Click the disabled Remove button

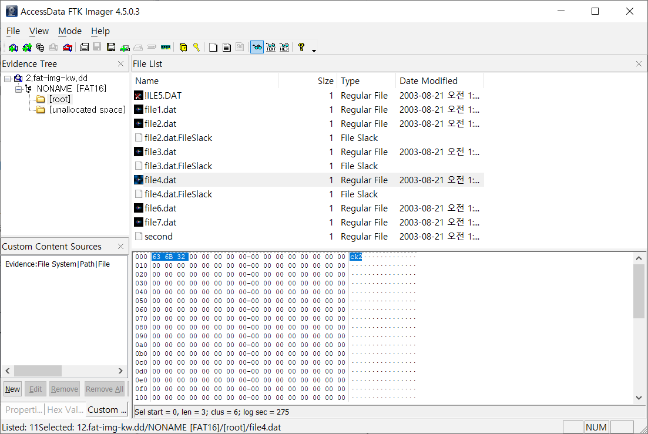click(65, 389)
